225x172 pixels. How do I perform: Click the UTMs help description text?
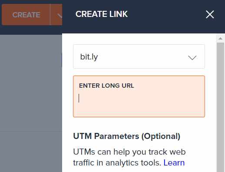tap(129, 157)
